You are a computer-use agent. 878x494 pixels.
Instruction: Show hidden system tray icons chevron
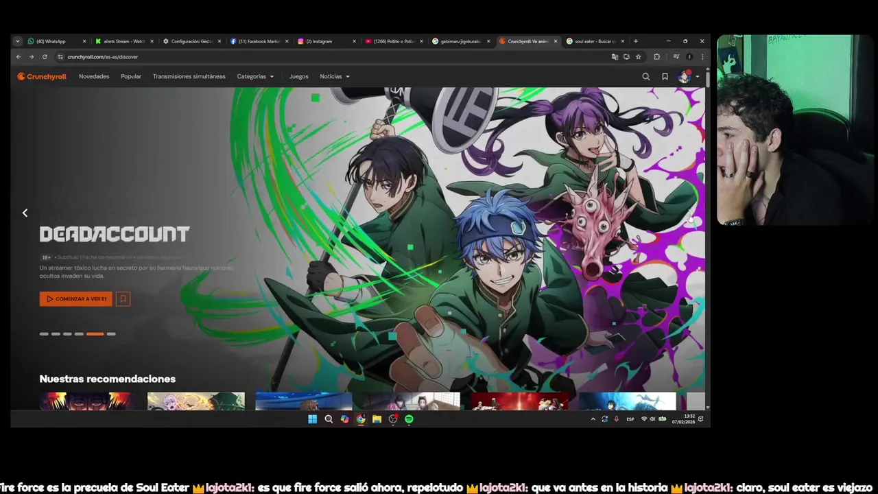point(593,419)
